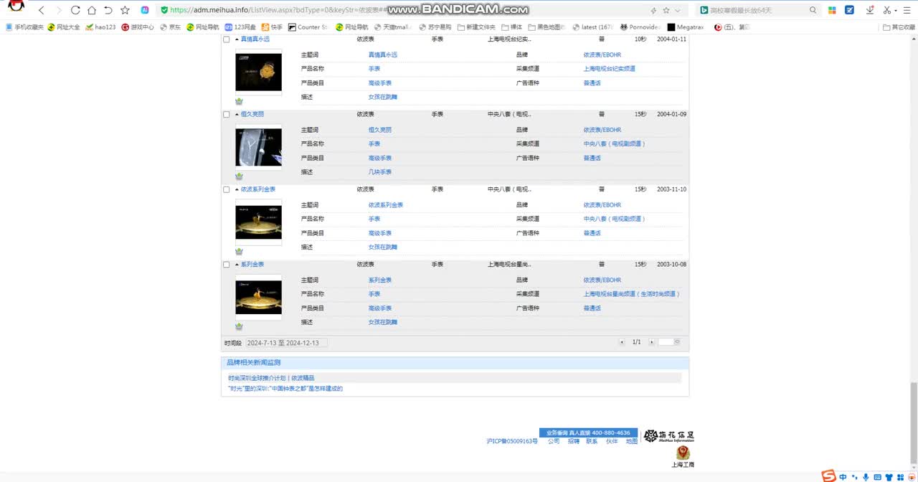Screen dimensions: 918x482
Task: Click the 几块手表 description link
Action: click(x=380, y=172)
